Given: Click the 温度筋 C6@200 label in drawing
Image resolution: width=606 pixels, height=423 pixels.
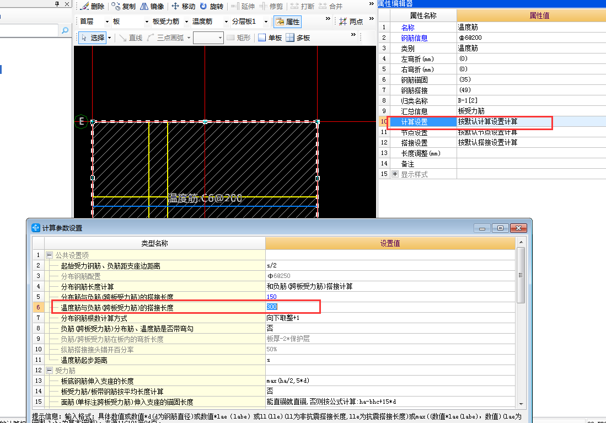Looking at the screenshot, I should [205, 199].
